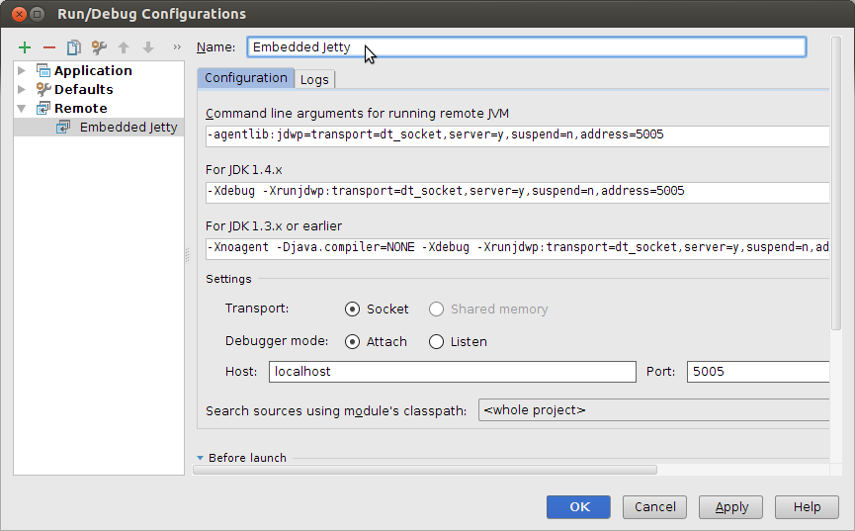Click into the Host field localhost

coord(453,372)
